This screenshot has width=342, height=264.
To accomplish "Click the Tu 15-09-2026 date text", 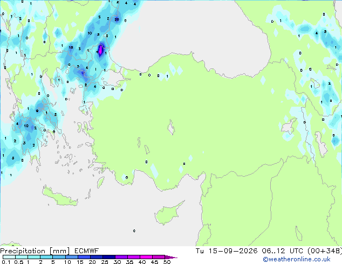I will [x=227, y=251].
